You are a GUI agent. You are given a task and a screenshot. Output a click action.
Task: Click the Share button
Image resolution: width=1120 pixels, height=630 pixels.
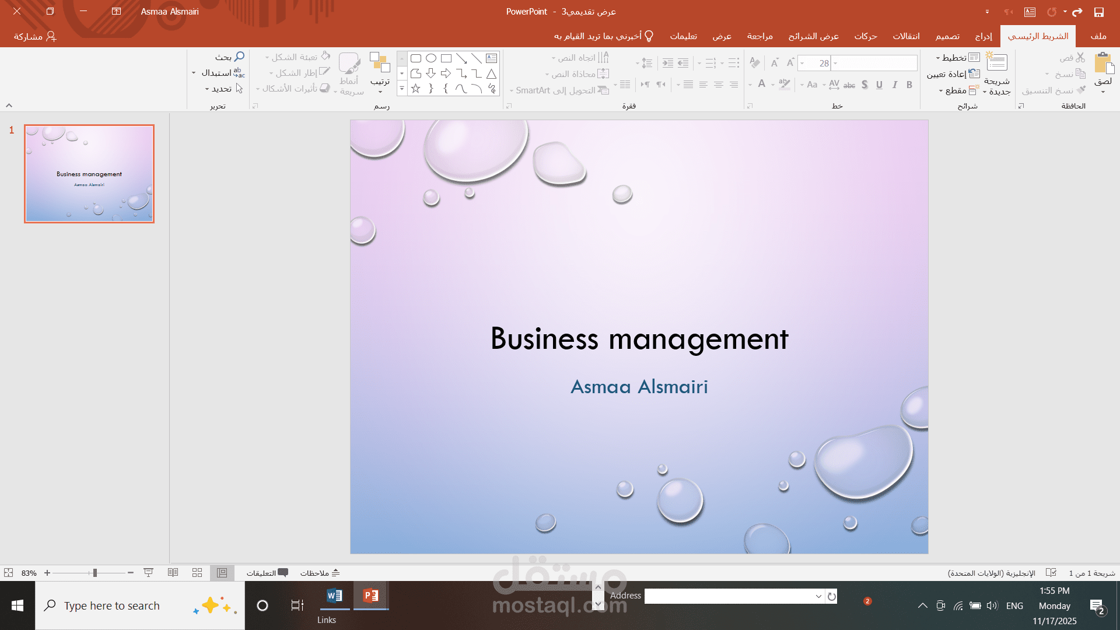35,36
